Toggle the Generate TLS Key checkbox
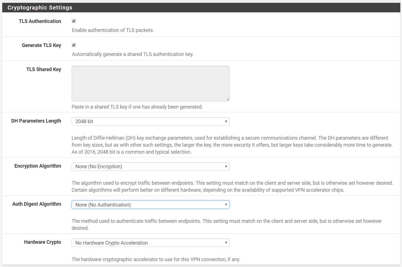402x267 pixels. click(x=74, y=45)
